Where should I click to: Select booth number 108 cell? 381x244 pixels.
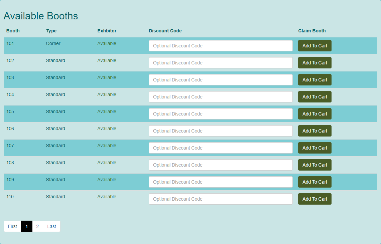click(x=10, y=163)
